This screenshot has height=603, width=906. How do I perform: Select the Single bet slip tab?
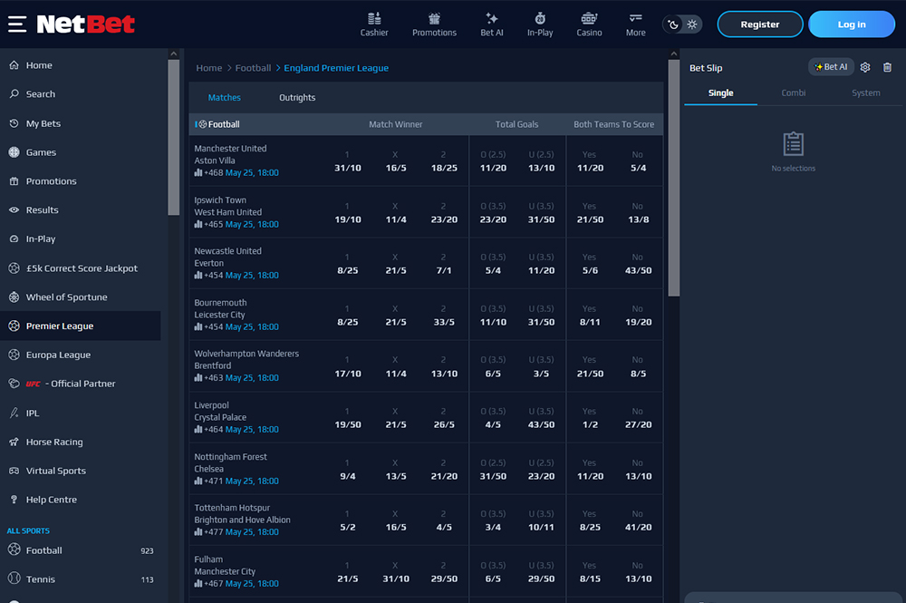(720, 93)
